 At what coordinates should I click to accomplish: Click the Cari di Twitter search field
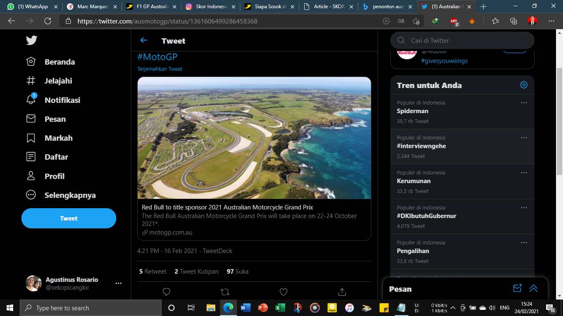(x=462, y=40)
